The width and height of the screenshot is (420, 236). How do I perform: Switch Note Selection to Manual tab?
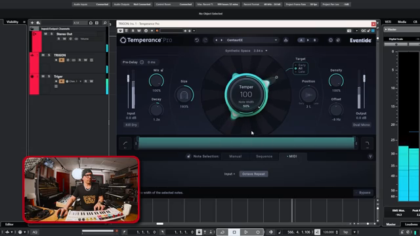[236, 157]
